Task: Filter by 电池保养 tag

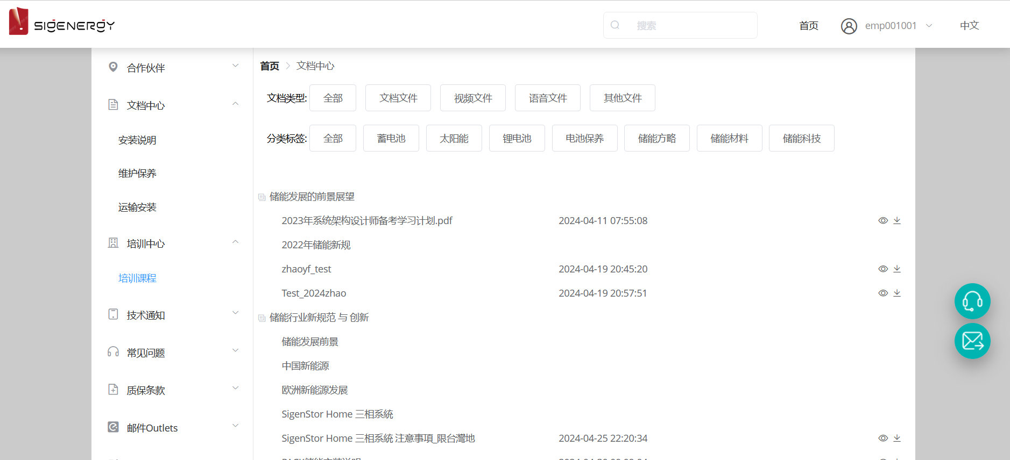Action: click(585, 138)
